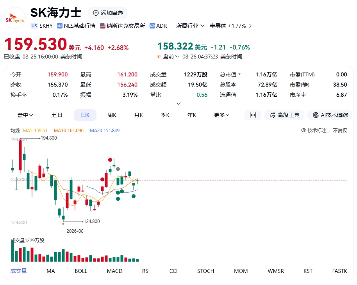The height and width of the screenshot is (285, 357).
Task: Click the US flag Nasdaq exchange icon
Action: tap(103, 26)
